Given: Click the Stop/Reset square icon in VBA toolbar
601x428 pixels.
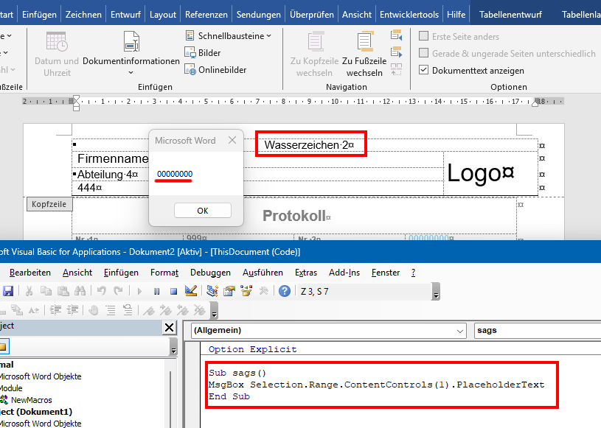Looking at the screenshot, I should [x=173, y=291].
